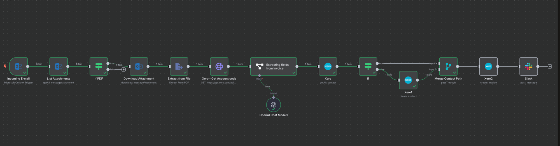Select the If PDF condition node
This screenshot has height=146, width=560.
click(99, 66)
